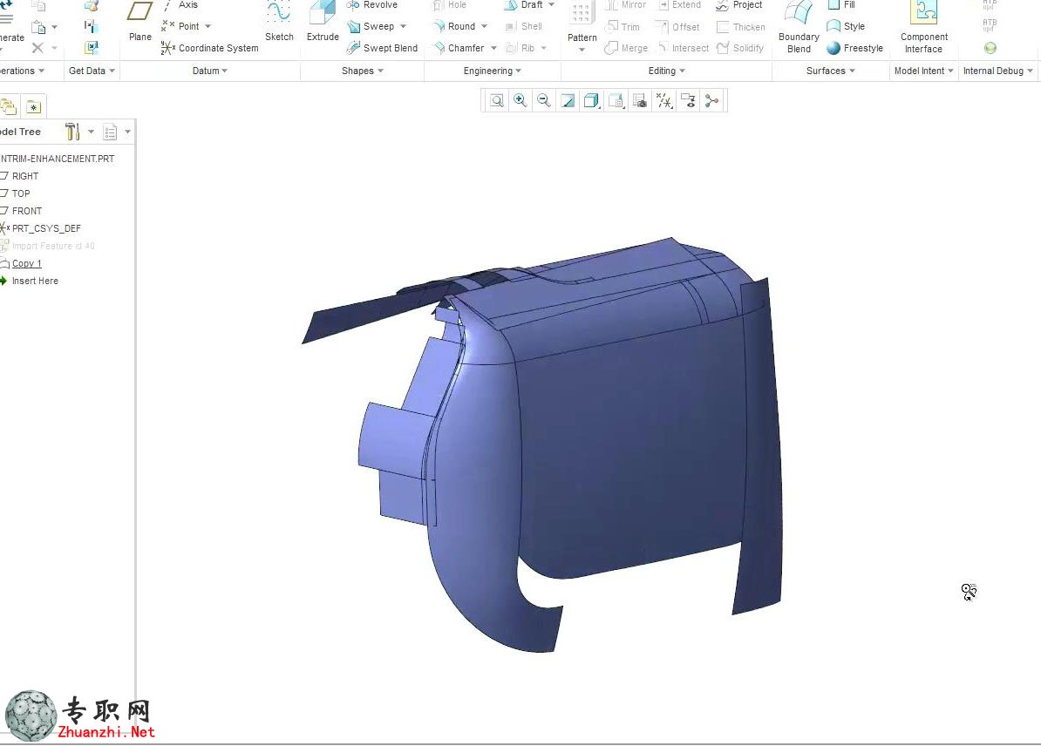Expand the Get Data group
The height and width of the screenshot is (746, 1041).
(x=92, y=71)
